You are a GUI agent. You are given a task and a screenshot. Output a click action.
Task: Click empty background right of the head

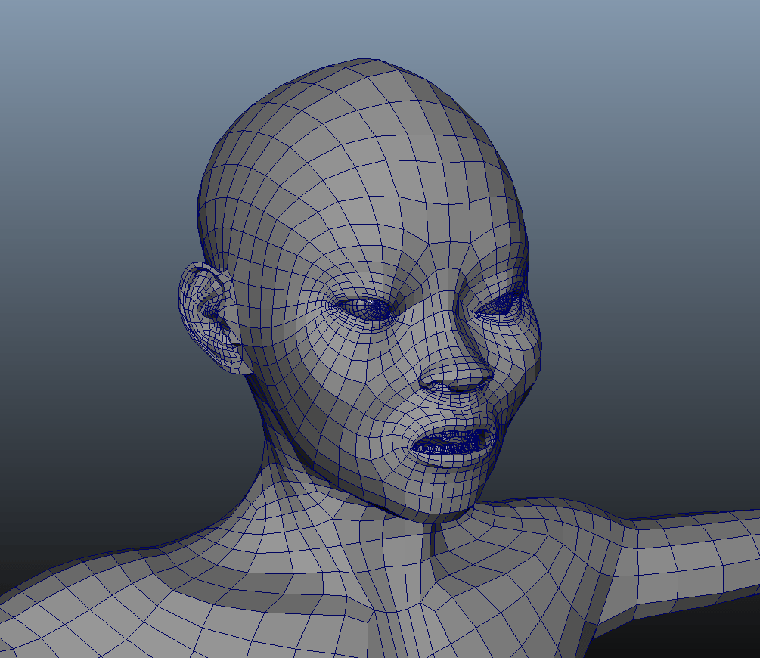pyautogui.click(x=650, y=265)
